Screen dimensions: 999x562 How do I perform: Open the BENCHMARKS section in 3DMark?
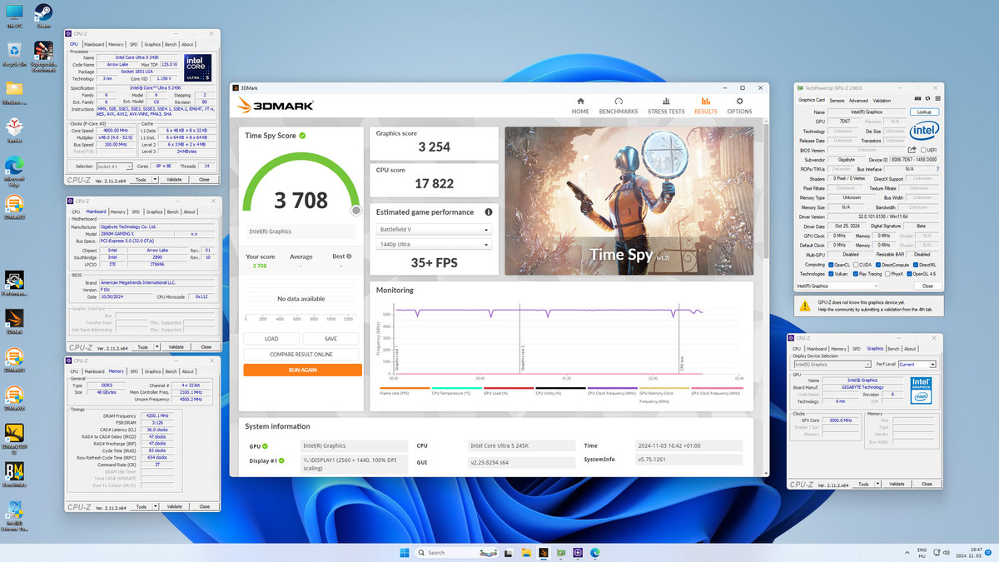tap(619, 105)
